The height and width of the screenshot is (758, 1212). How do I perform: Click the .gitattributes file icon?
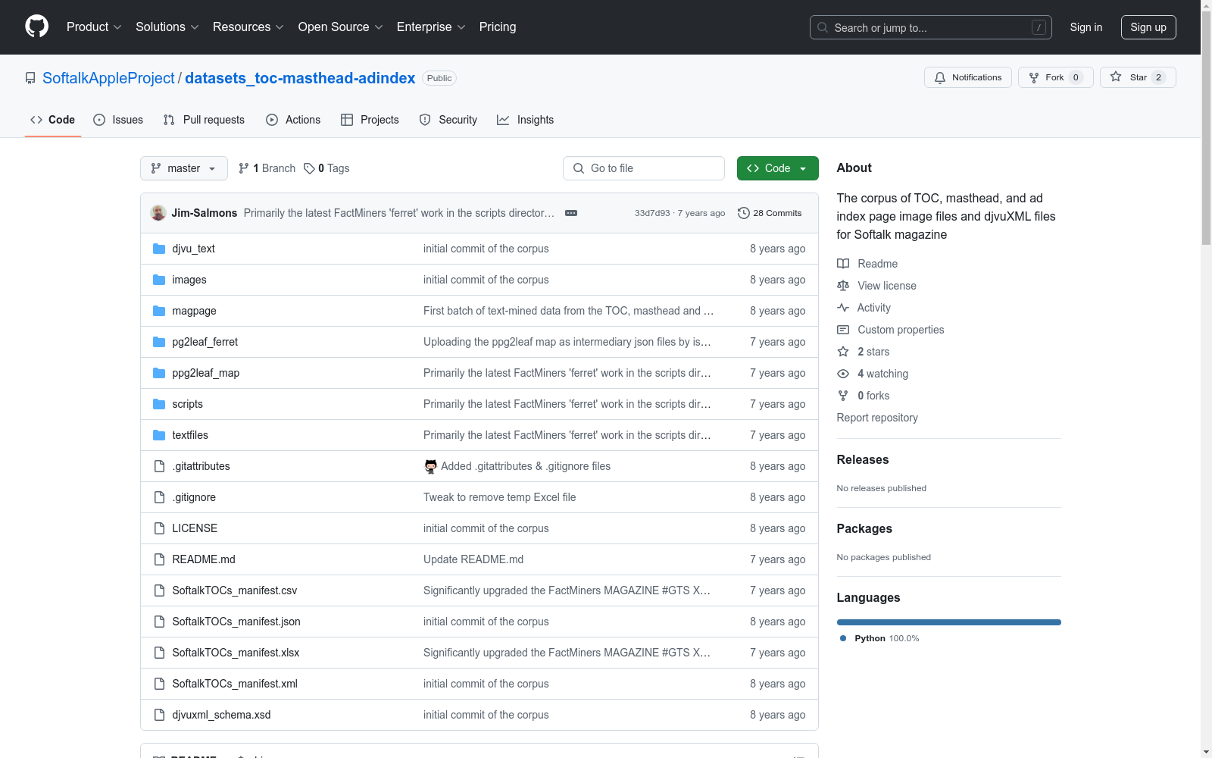coord(159,466)
